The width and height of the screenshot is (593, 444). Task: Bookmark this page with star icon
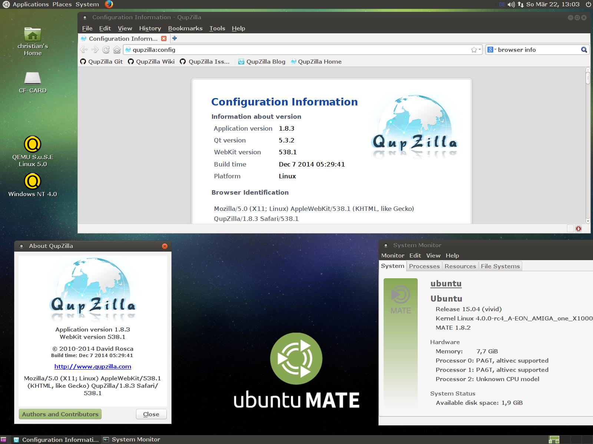474,50
